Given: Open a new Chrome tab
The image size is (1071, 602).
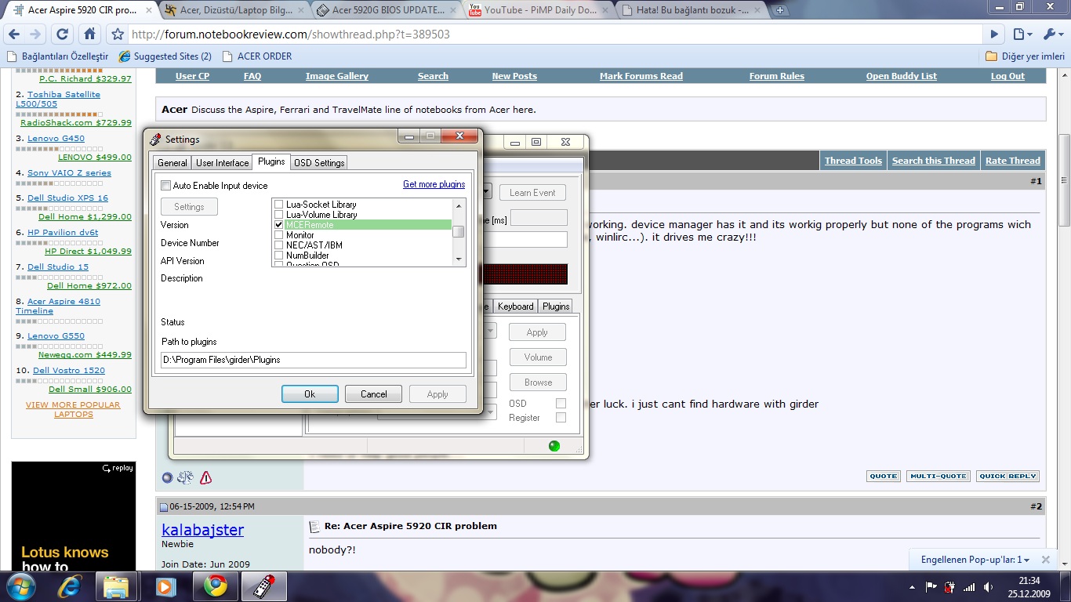Looking at the screenshot, I should tap(780, 11).
